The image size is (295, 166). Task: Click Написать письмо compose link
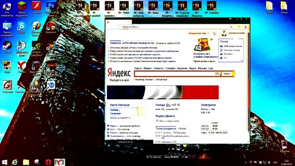click(x=232, y=50)
